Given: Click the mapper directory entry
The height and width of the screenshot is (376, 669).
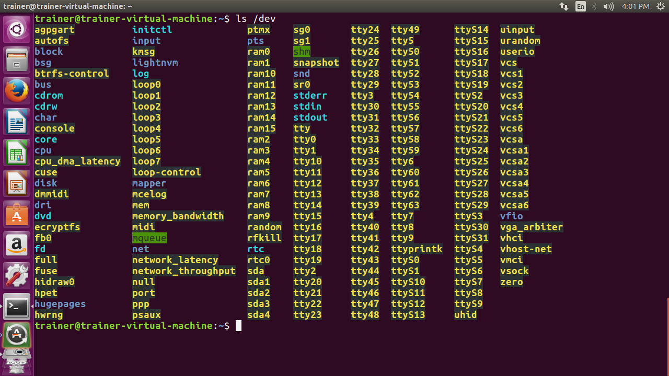Looking at the screenshot, I should pos(149,183).
